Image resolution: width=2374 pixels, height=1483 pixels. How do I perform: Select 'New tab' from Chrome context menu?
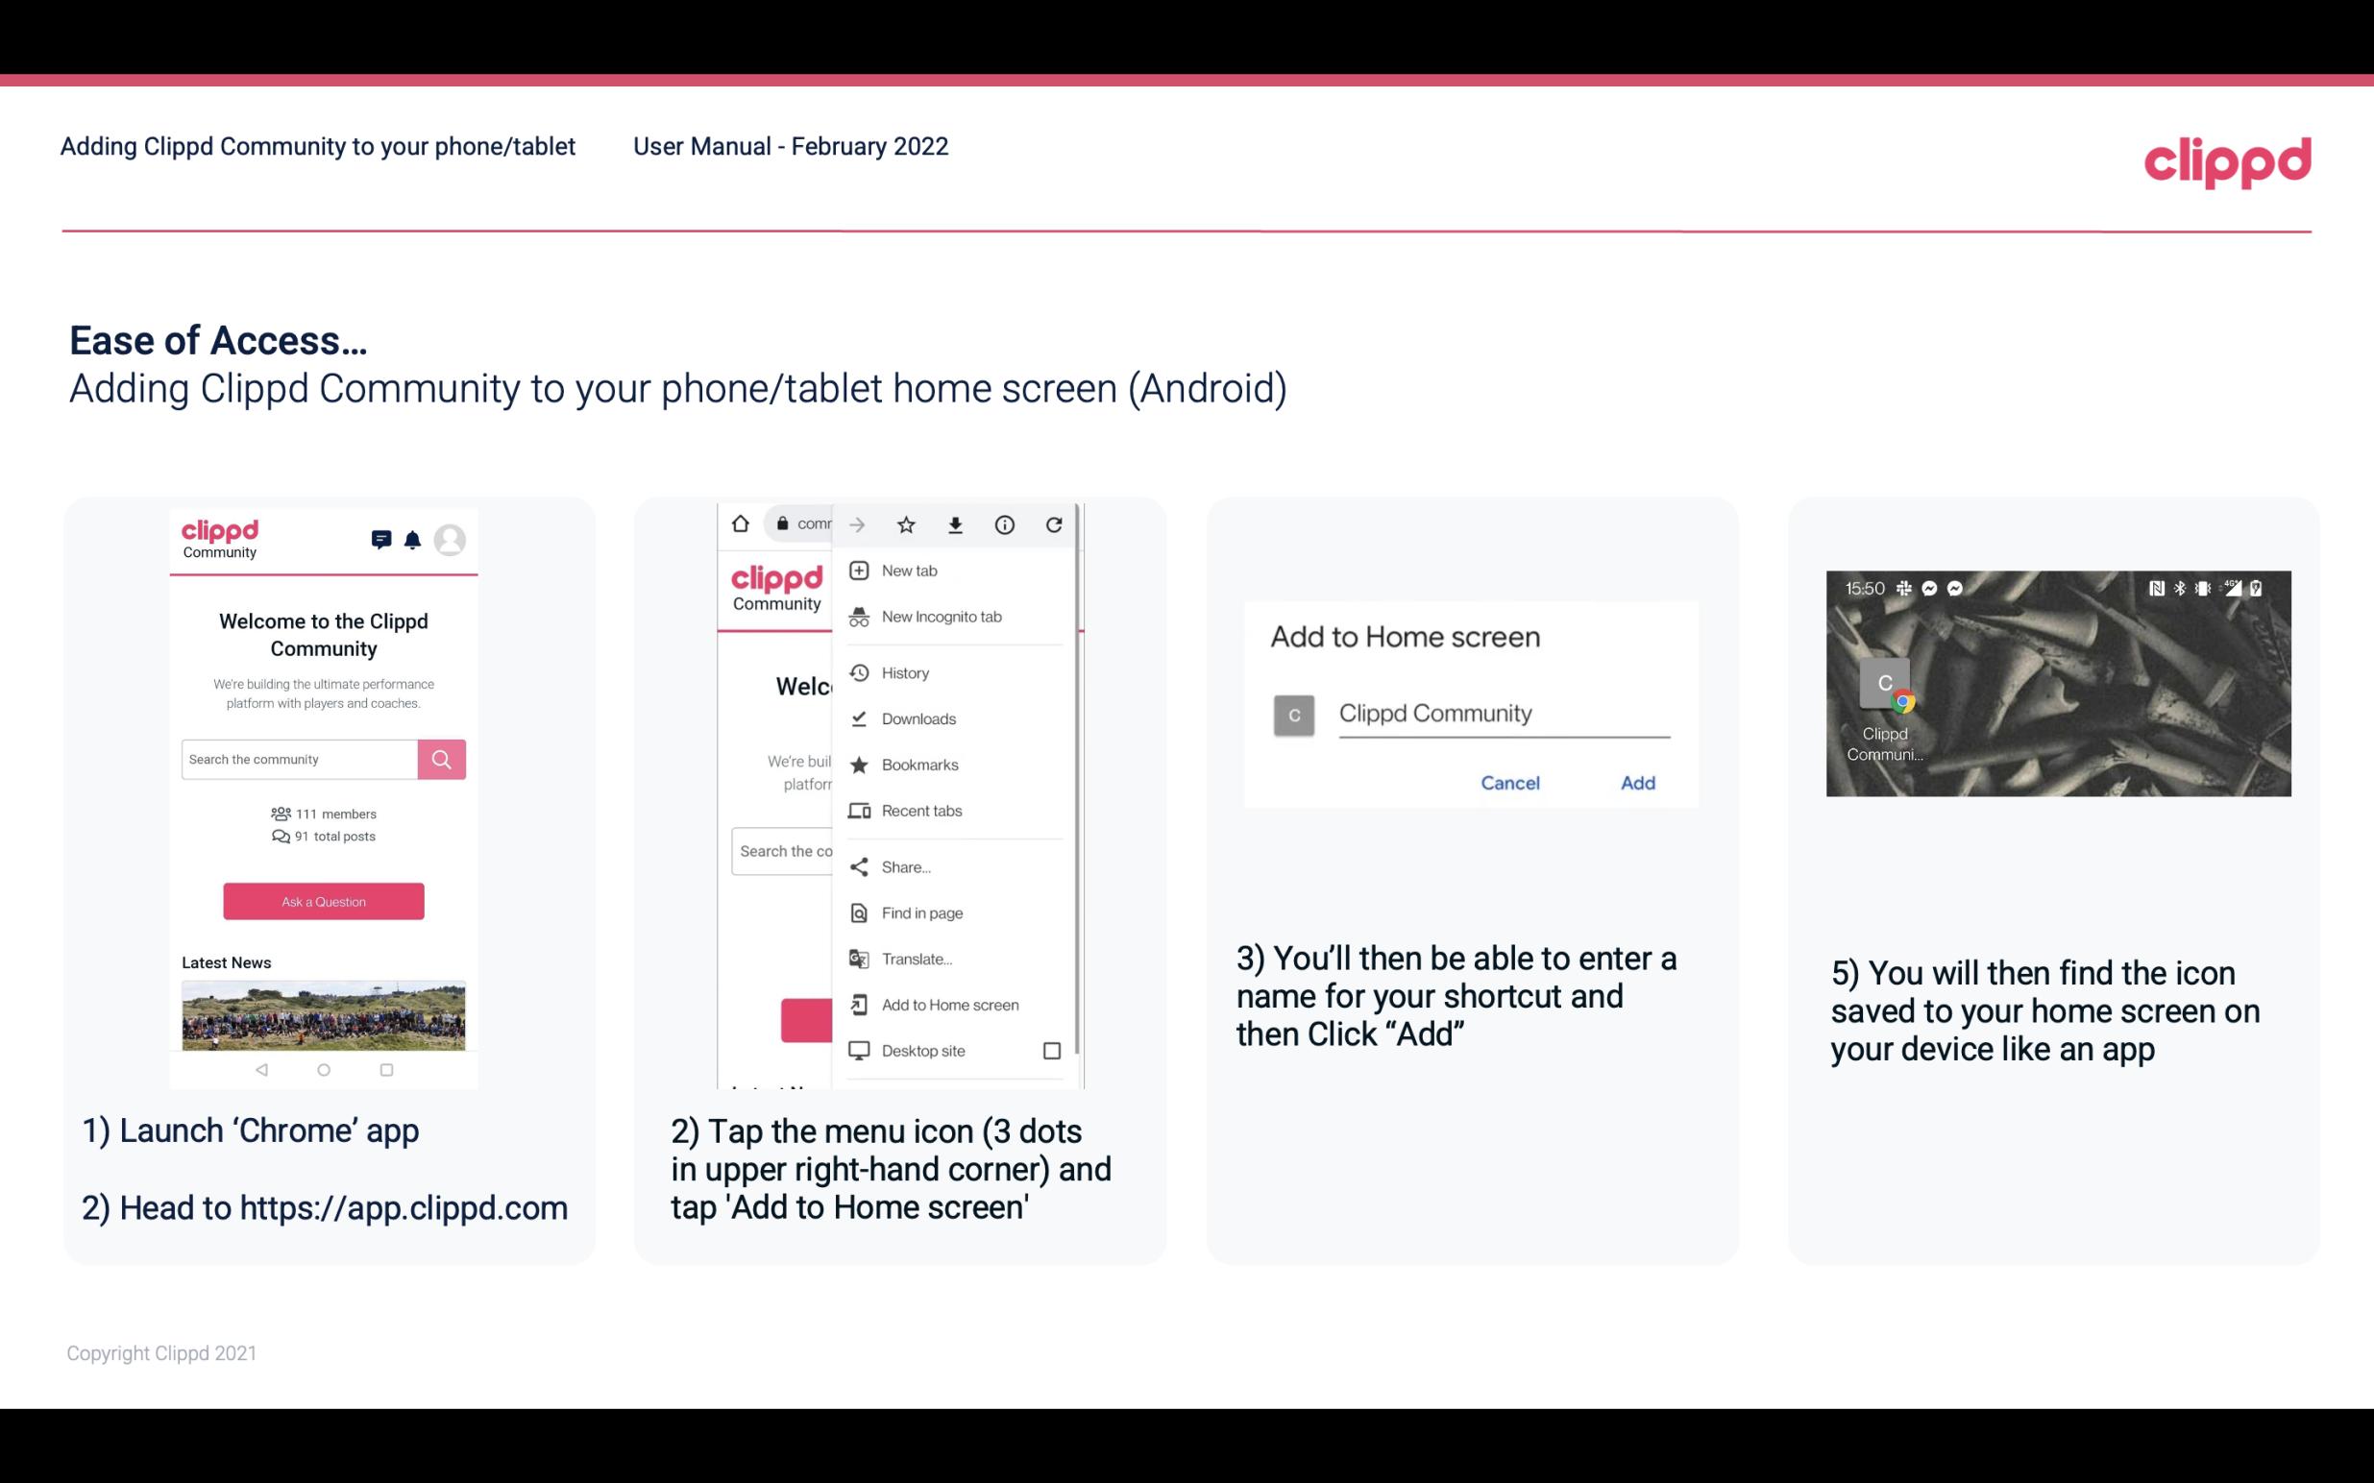[x=909, y=571]
